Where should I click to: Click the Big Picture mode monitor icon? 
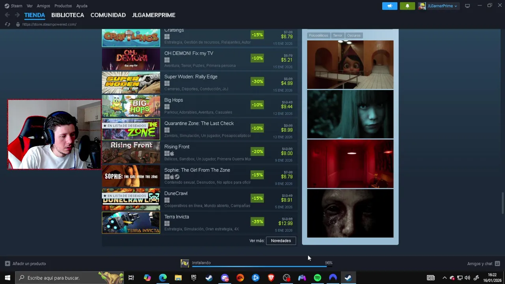click(468, 6)
